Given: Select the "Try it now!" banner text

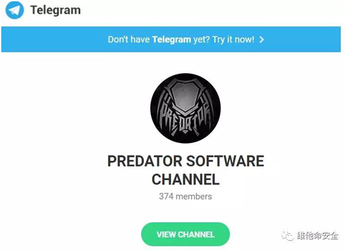Looking at the screenshot, I should [233, 40].
